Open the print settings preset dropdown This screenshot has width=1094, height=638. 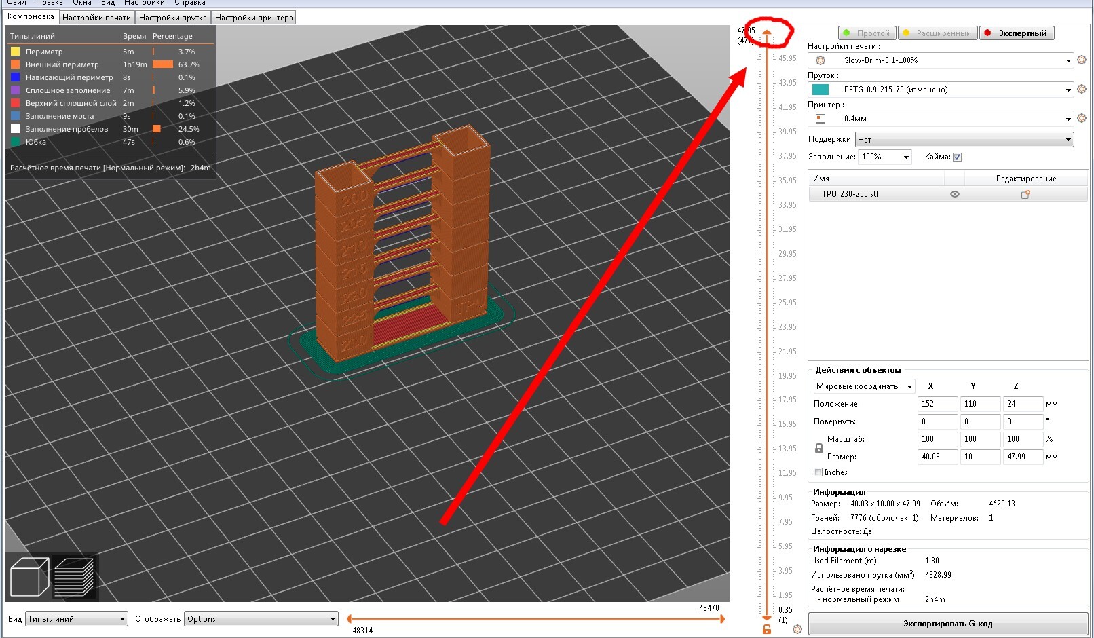click(x=941, y=60)
